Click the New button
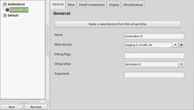 [12, 107]
